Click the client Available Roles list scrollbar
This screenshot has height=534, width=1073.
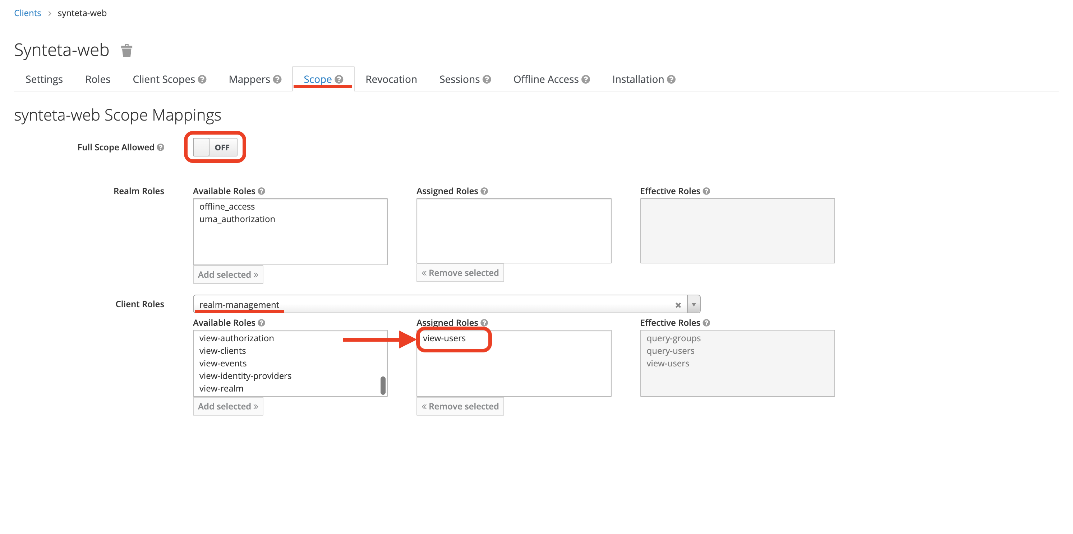click(x=383, y=385)
